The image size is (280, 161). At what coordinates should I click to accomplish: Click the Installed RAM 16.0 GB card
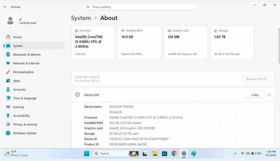(139, 42)
